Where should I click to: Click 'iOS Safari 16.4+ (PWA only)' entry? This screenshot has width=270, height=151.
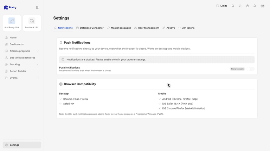(178, 103)
